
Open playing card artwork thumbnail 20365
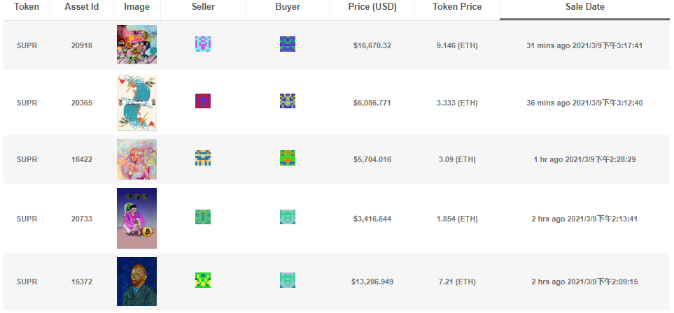click(x=136, y=103)
